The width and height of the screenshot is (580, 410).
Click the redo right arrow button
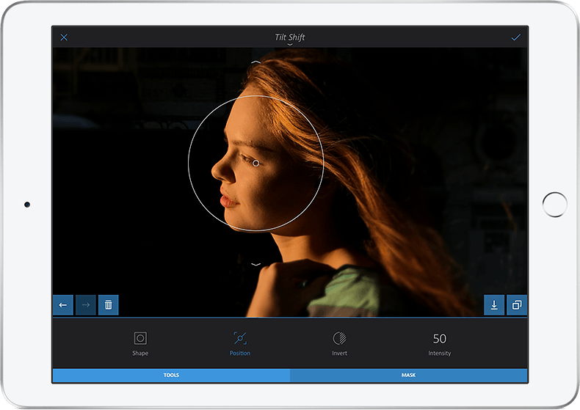pos(86,304)
